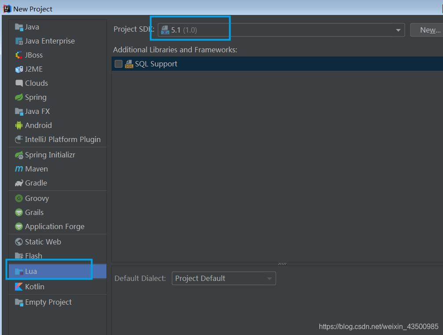Select the 'IntelliJ Platform Plugin' entry text
Screen dimensions: 443x335
[x=63, y=139]
